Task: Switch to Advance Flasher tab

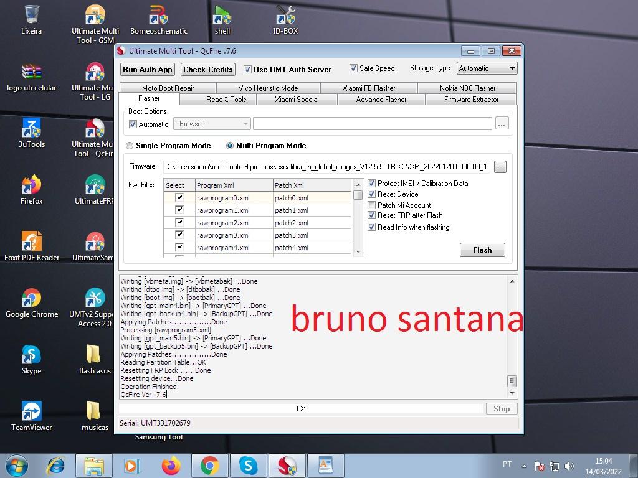Action: pos(381,100)
